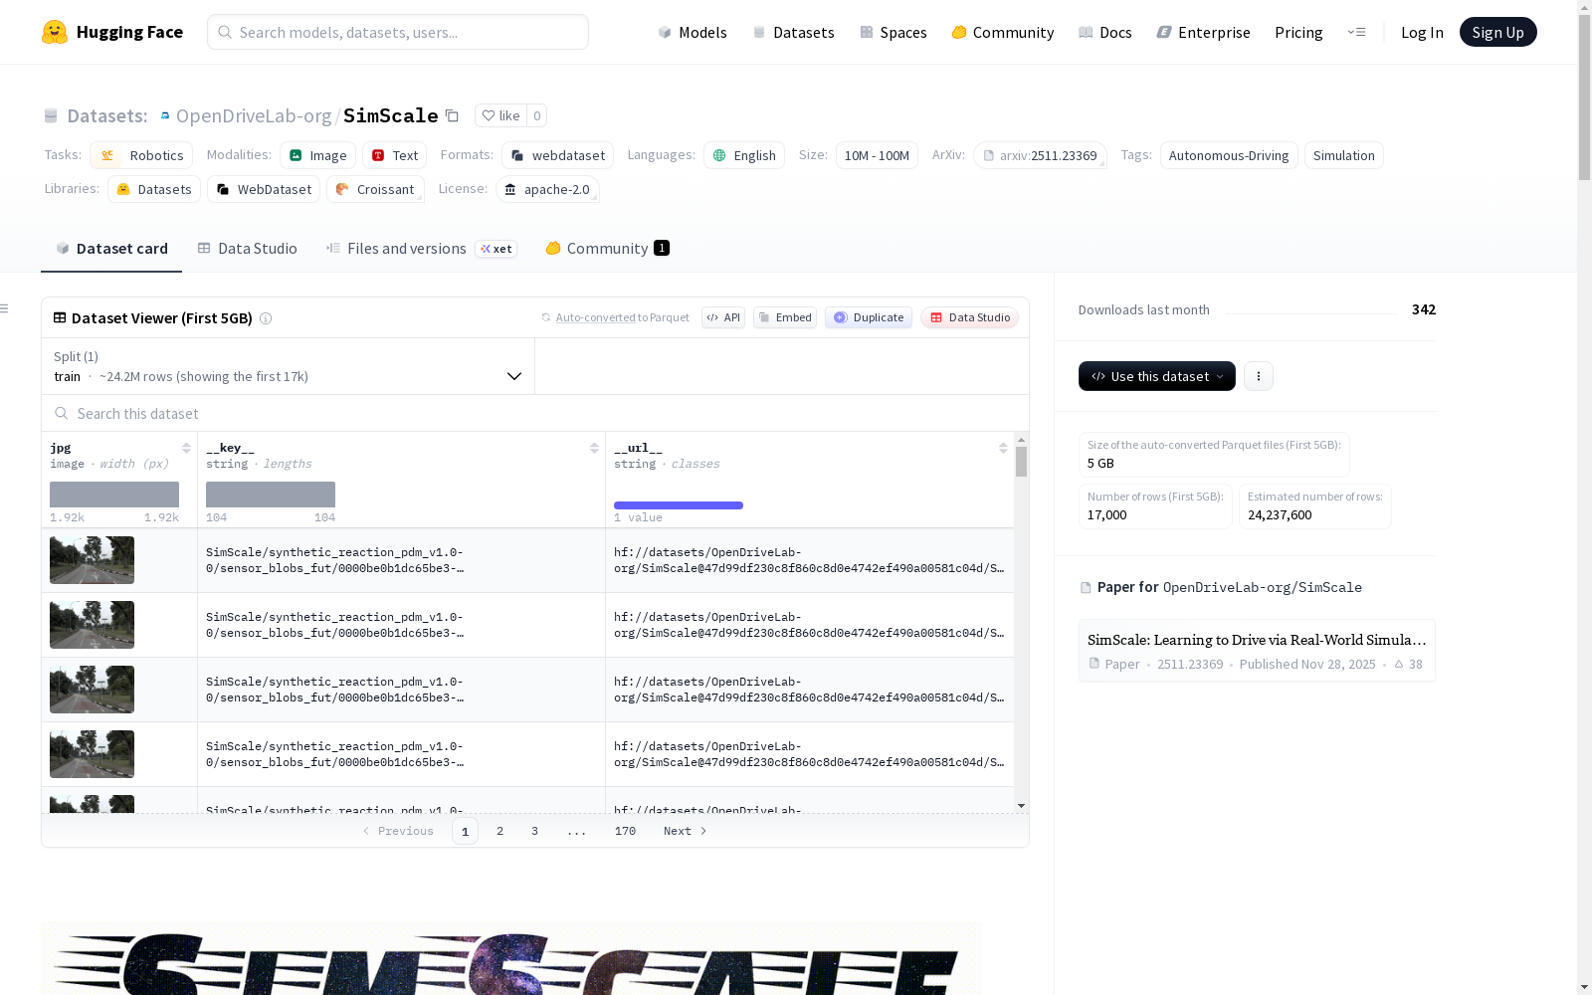Open Community in the top navigation
The height and width of the screenshot is (995, 1592).
(1002, 32)
